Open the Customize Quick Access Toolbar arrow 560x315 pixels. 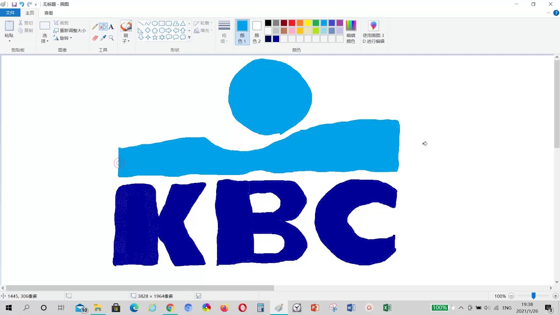pos(36,4)
